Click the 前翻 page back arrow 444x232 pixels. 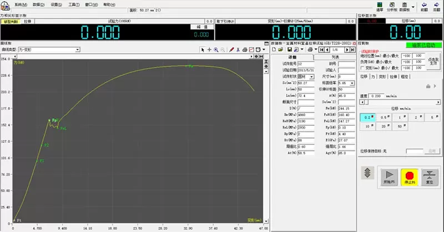[424, 7]
